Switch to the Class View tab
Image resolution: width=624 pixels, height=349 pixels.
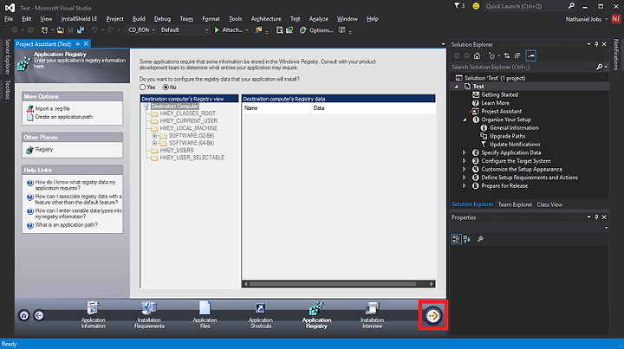549,204
